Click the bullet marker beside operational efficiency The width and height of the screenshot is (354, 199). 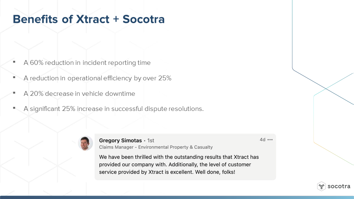tap(14, 77)
